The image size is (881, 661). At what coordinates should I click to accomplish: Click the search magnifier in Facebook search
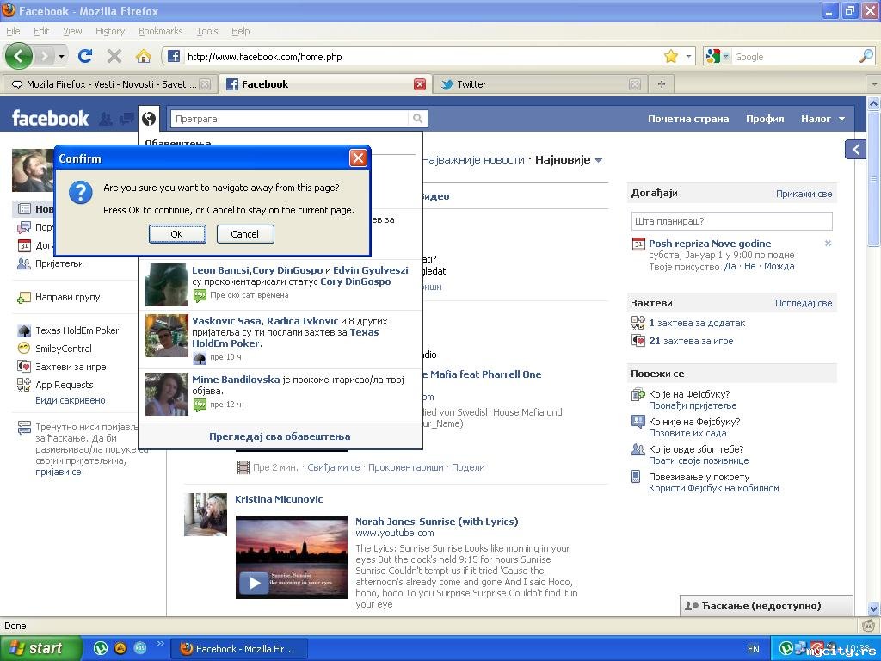(x=417, y=119)
